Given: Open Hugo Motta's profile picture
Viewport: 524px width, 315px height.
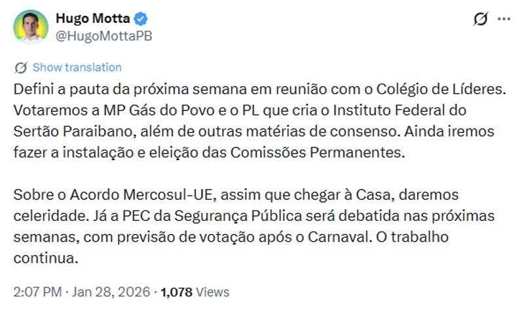Looking at the screenshot, I should [31, 27].
